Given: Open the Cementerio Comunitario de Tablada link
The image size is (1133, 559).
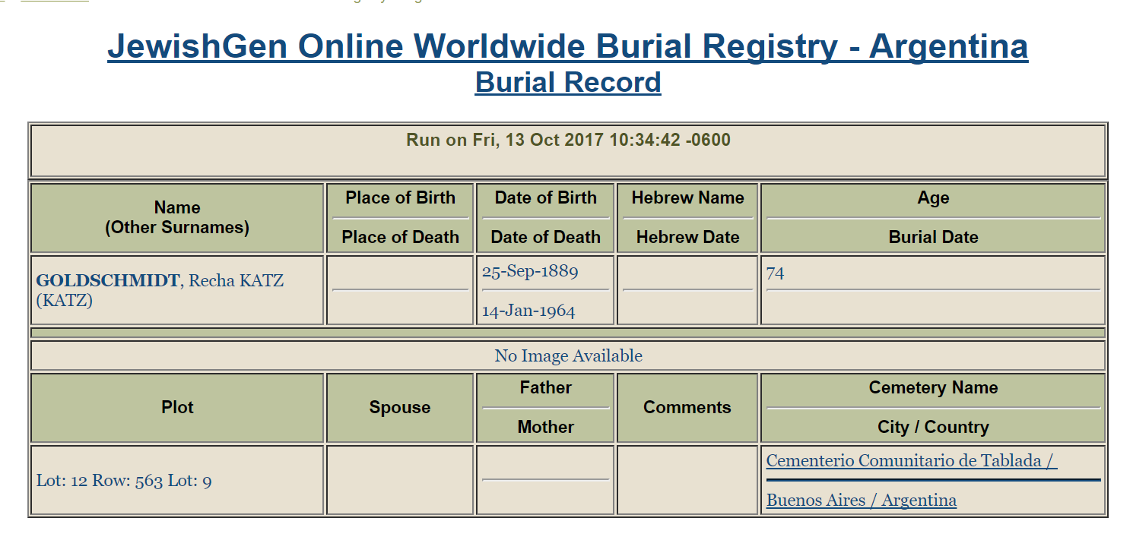Looking at the screenshot, I should (x=911, y=461).
